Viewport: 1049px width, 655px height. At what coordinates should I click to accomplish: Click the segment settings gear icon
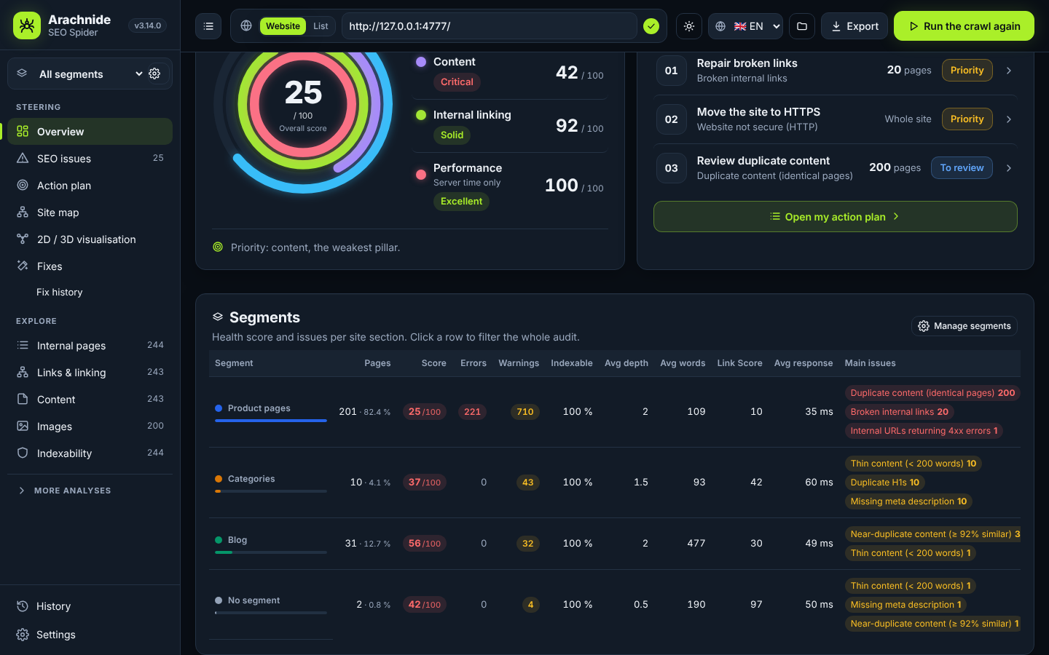coord(154,74)
